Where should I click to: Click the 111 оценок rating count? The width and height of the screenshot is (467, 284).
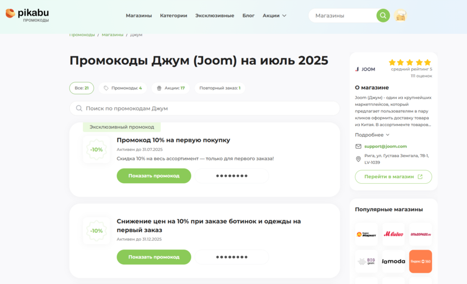(421, 76)
